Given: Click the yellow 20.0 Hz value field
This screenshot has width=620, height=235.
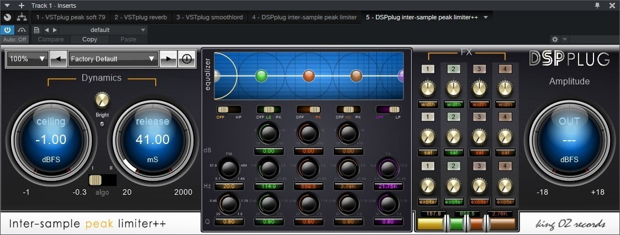Looking at the screenshot, I should click(229, 186).
